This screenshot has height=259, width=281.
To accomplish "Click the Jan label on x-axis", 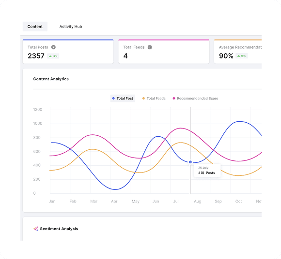I will click(52, 201).
